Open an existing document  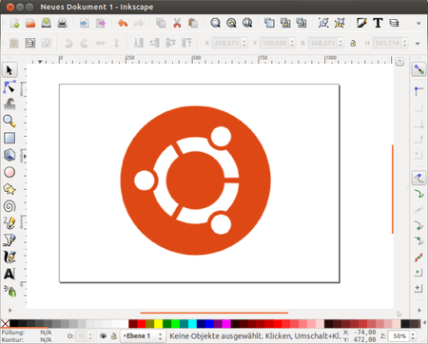(x=30, y=23)
